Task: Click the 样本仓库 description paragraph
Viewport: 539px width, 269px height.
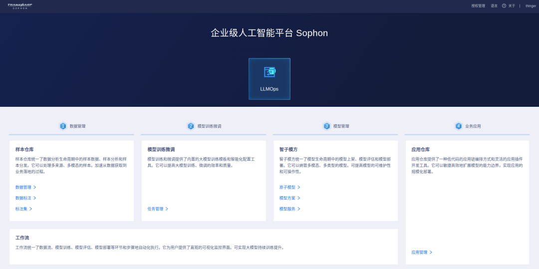Action: (71, 165)
